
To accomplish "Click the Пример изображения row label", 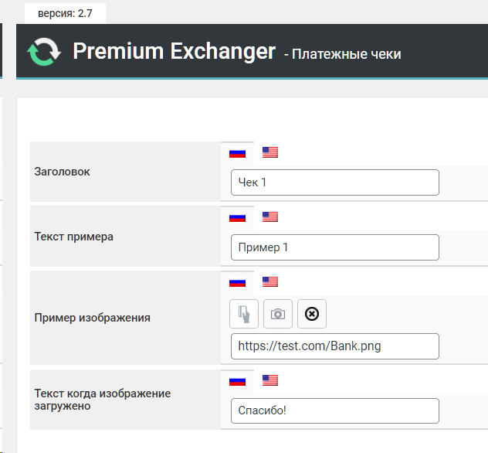I will coord(93,317).
